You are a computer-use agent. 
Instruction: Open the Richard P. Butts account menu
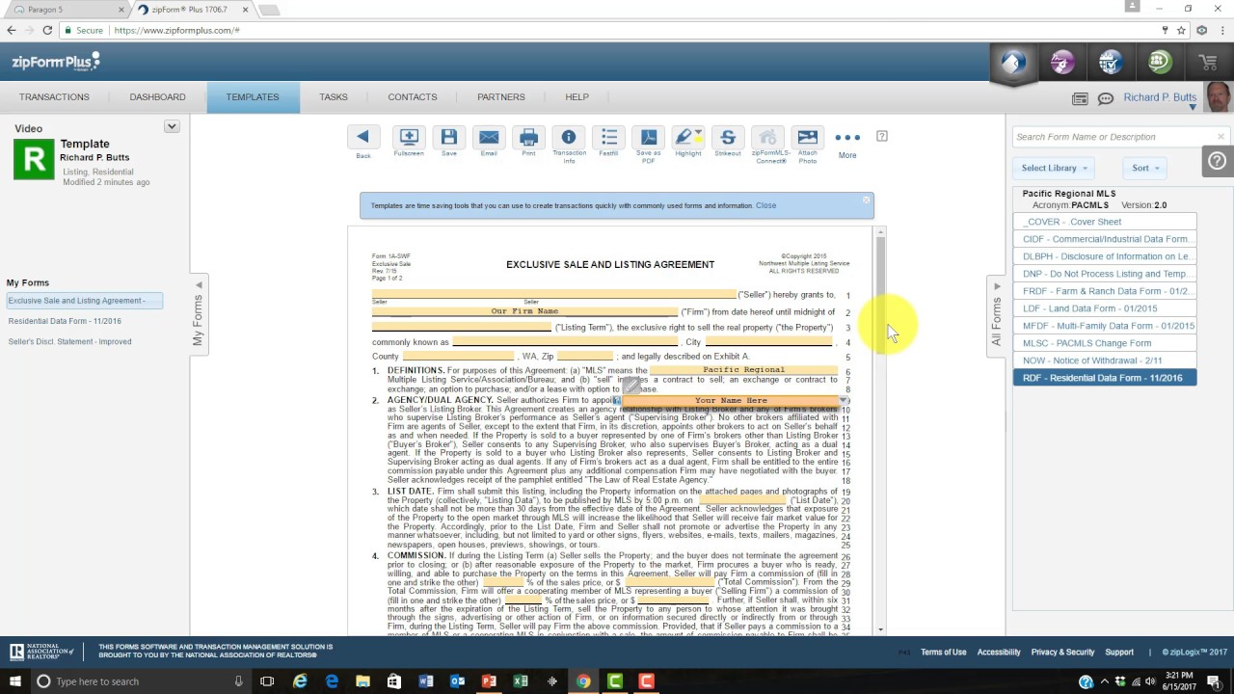[x=1160, y=98]
